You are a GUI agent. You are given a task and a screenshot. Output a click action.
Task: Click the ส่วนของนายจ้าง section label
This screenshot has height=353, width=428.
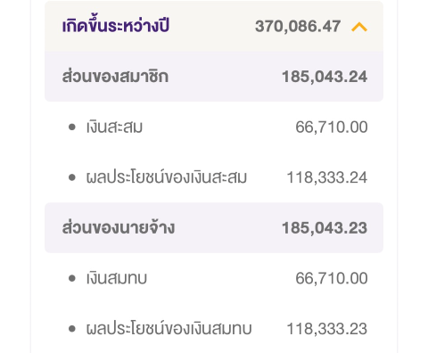pos(119,227)
